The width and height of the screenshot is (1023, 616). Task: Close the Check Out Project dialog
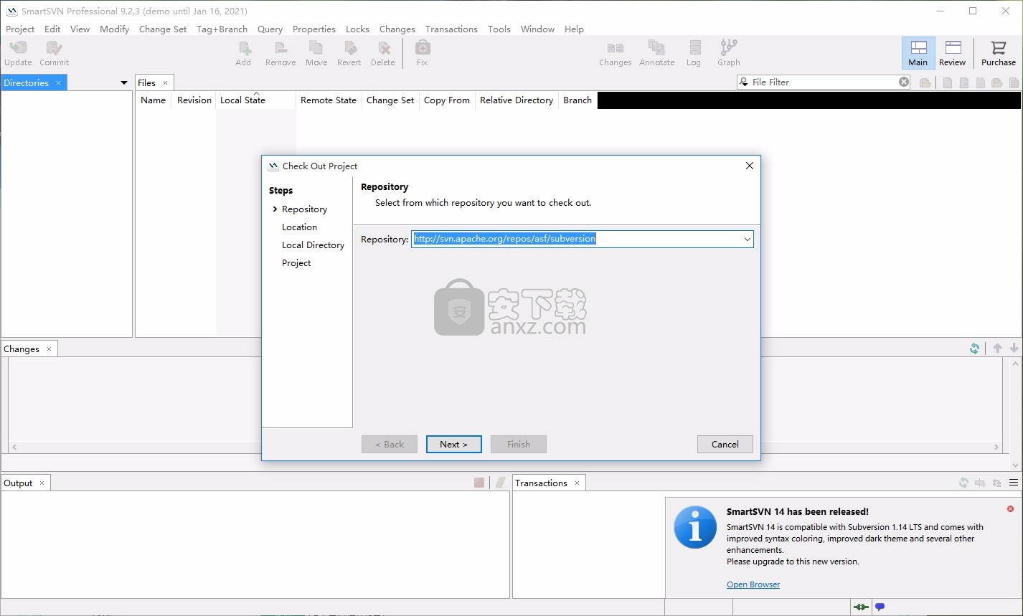[749, 166]
